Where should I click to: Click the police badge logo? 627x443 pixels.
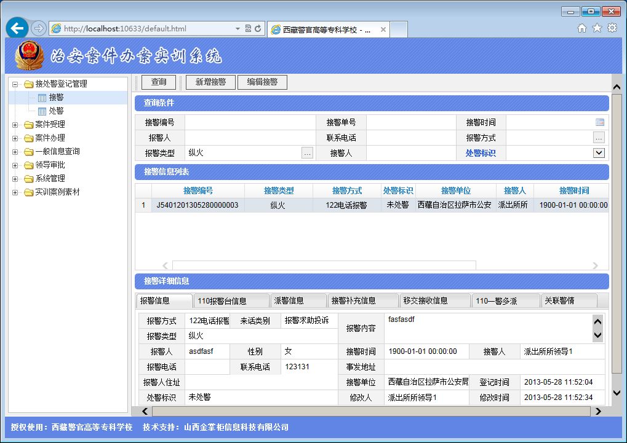pyautogui.click(x=29, y=55)
